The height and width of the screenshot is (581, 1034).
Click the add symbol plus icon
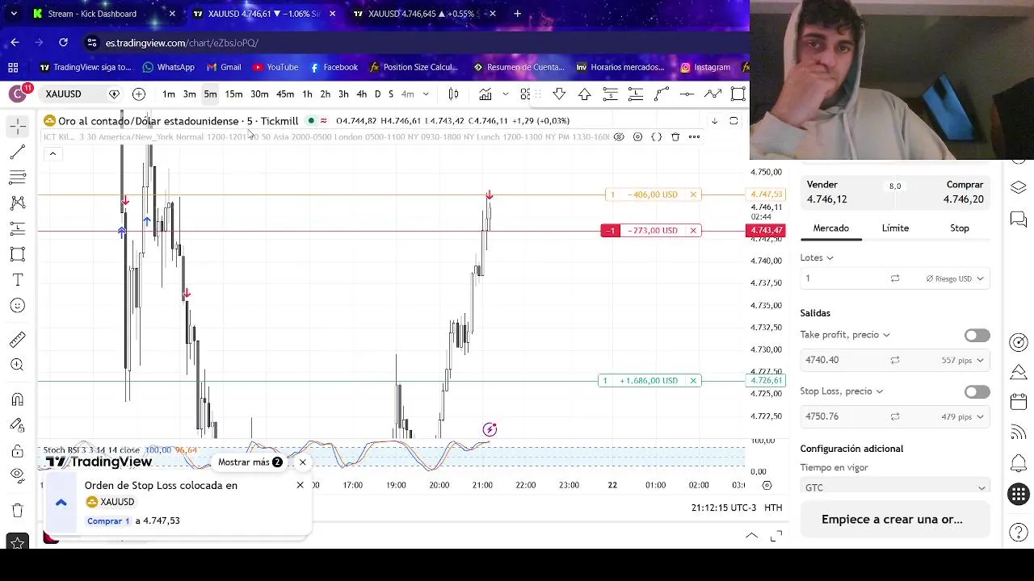139,94
